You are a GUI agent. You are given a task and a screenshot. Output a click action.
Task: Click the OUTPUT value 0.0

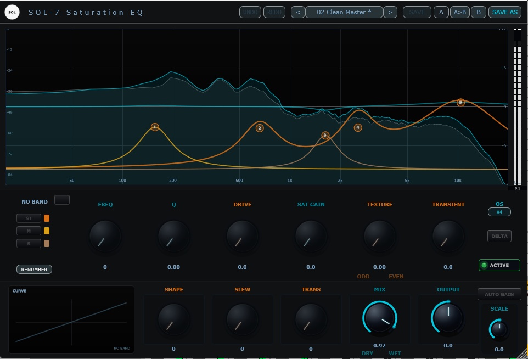point(448,345)
